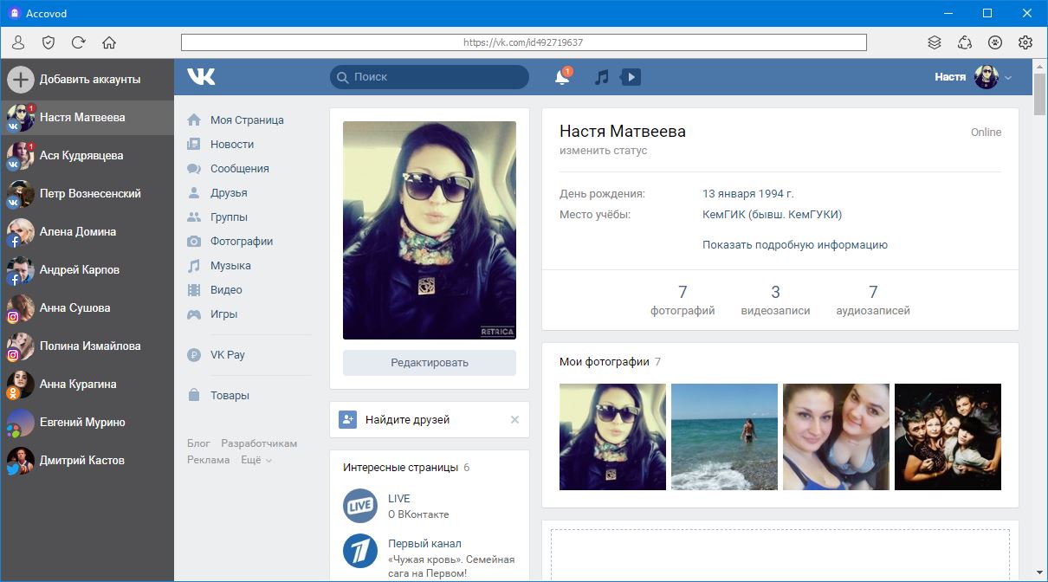Expand the Ещё footer menu
The width and height of the screenshot is (1048, 582).
[x=256, y=461]
